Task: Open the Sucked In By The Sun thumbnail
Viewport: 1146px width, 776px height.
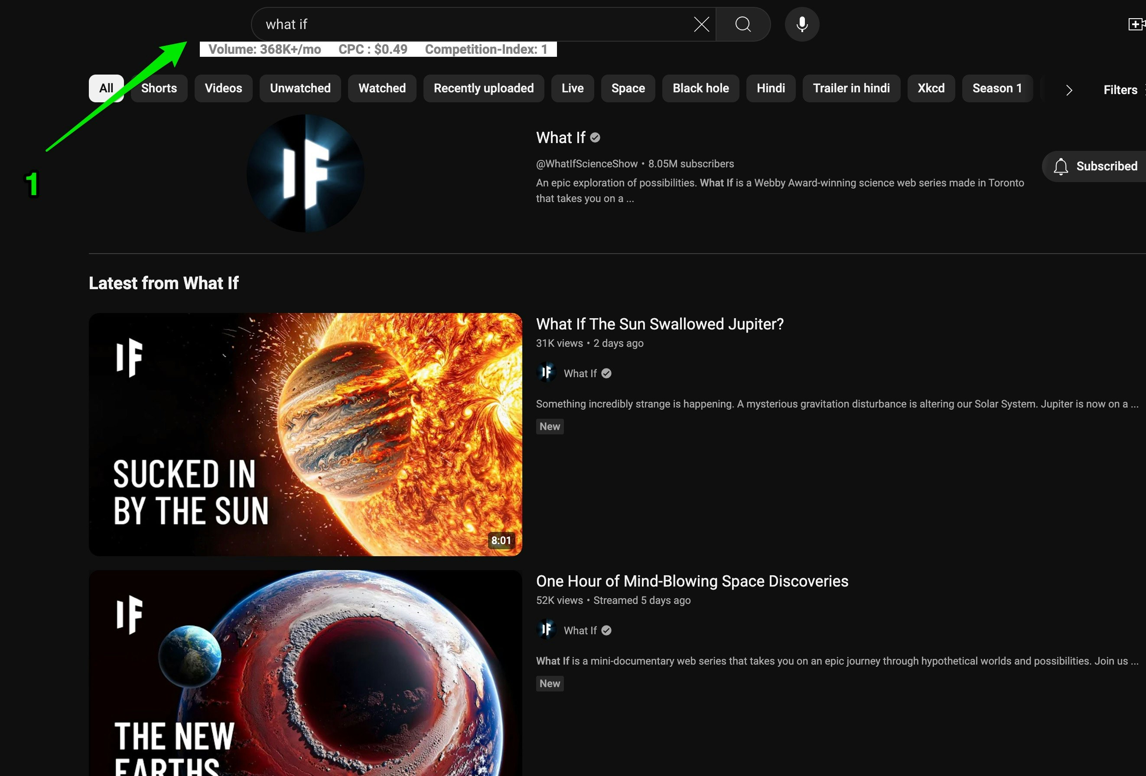Action: click(305, 435)
